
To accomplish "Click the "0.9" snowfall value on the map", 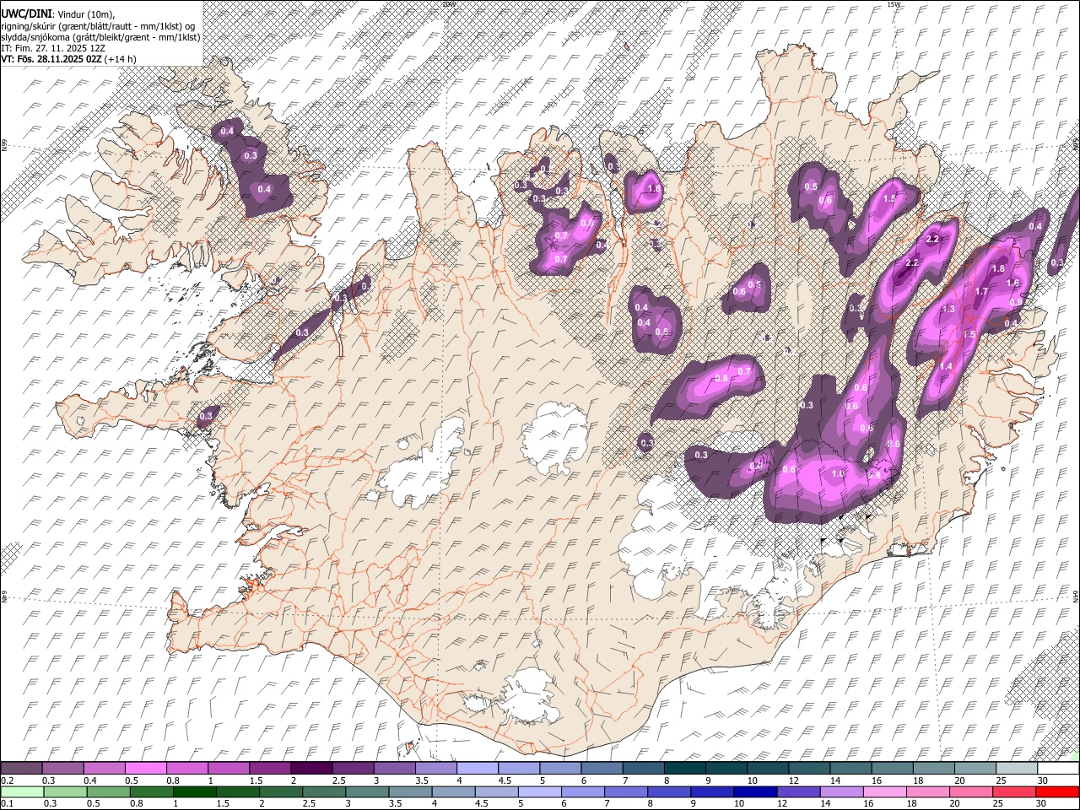I will point(1016,302).
